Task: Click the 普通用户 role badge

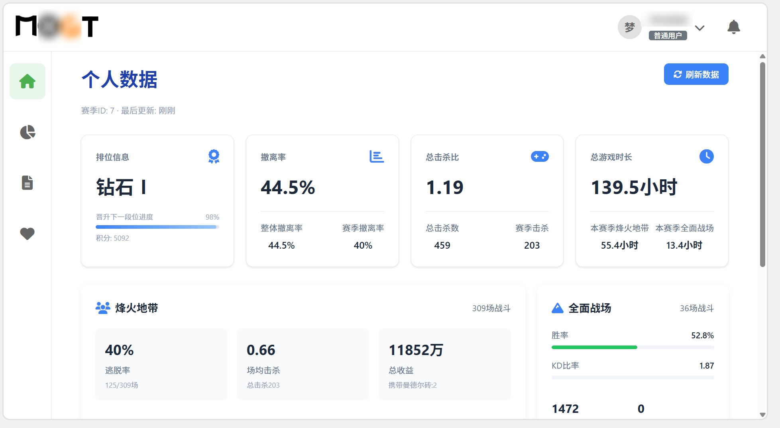Action: [x=668, y=35]
